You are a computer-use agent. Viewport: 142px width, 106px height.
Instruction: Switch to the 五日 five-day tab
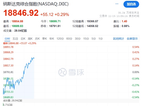(x=15, y=39)
